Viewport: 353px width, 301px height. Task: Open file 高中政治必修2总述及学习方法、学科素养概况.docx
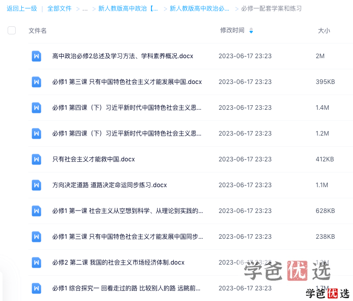point(123,56)
